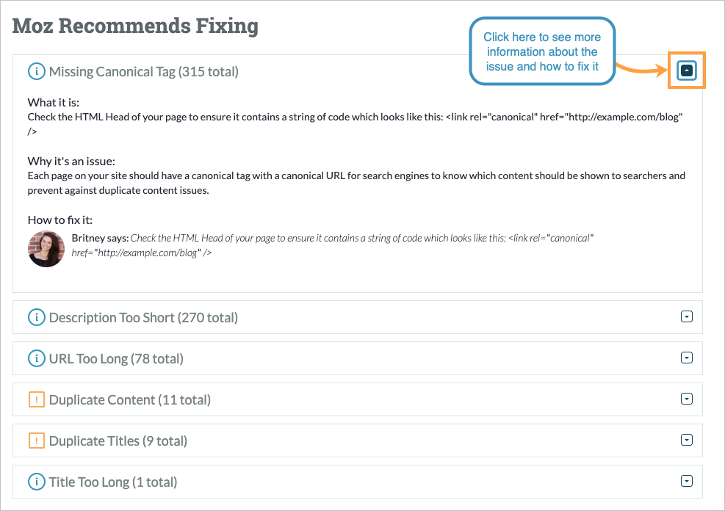
Task: Click the info icon beside Missing Canonical Tag
Action: tap(36, 71)
